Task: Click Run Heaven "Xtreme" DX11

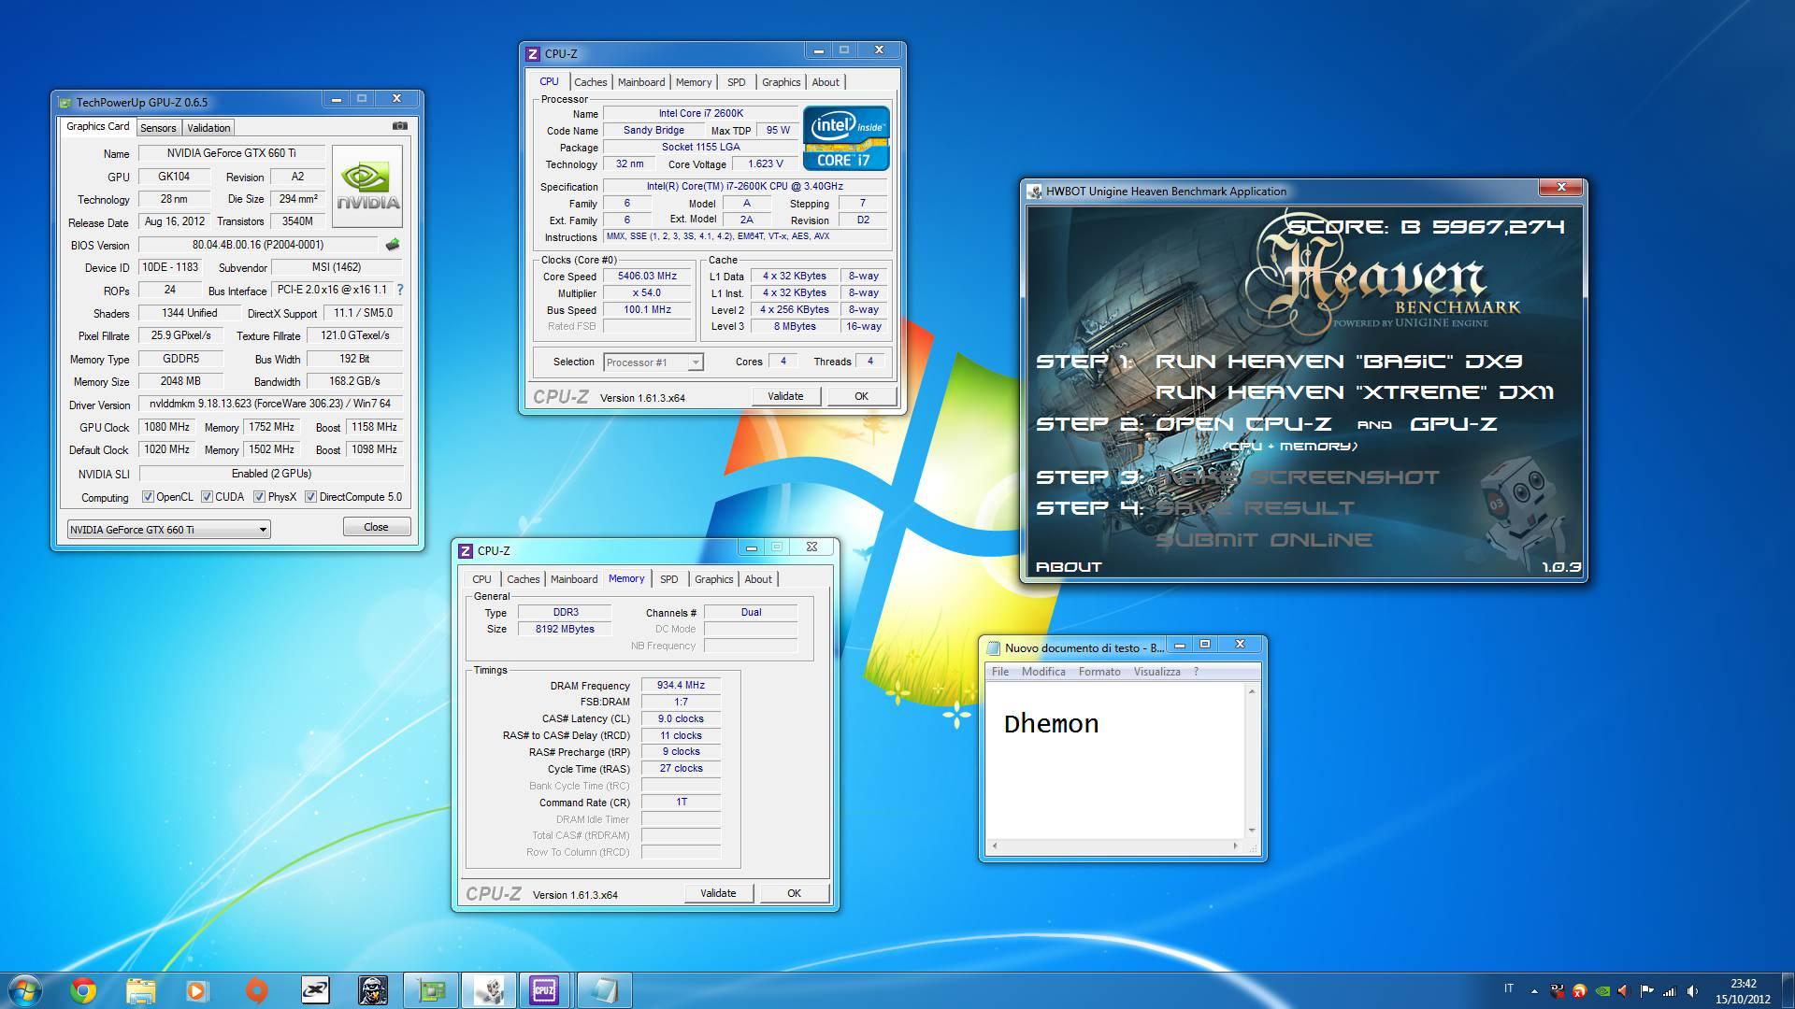Action: tap(1355, 392)
